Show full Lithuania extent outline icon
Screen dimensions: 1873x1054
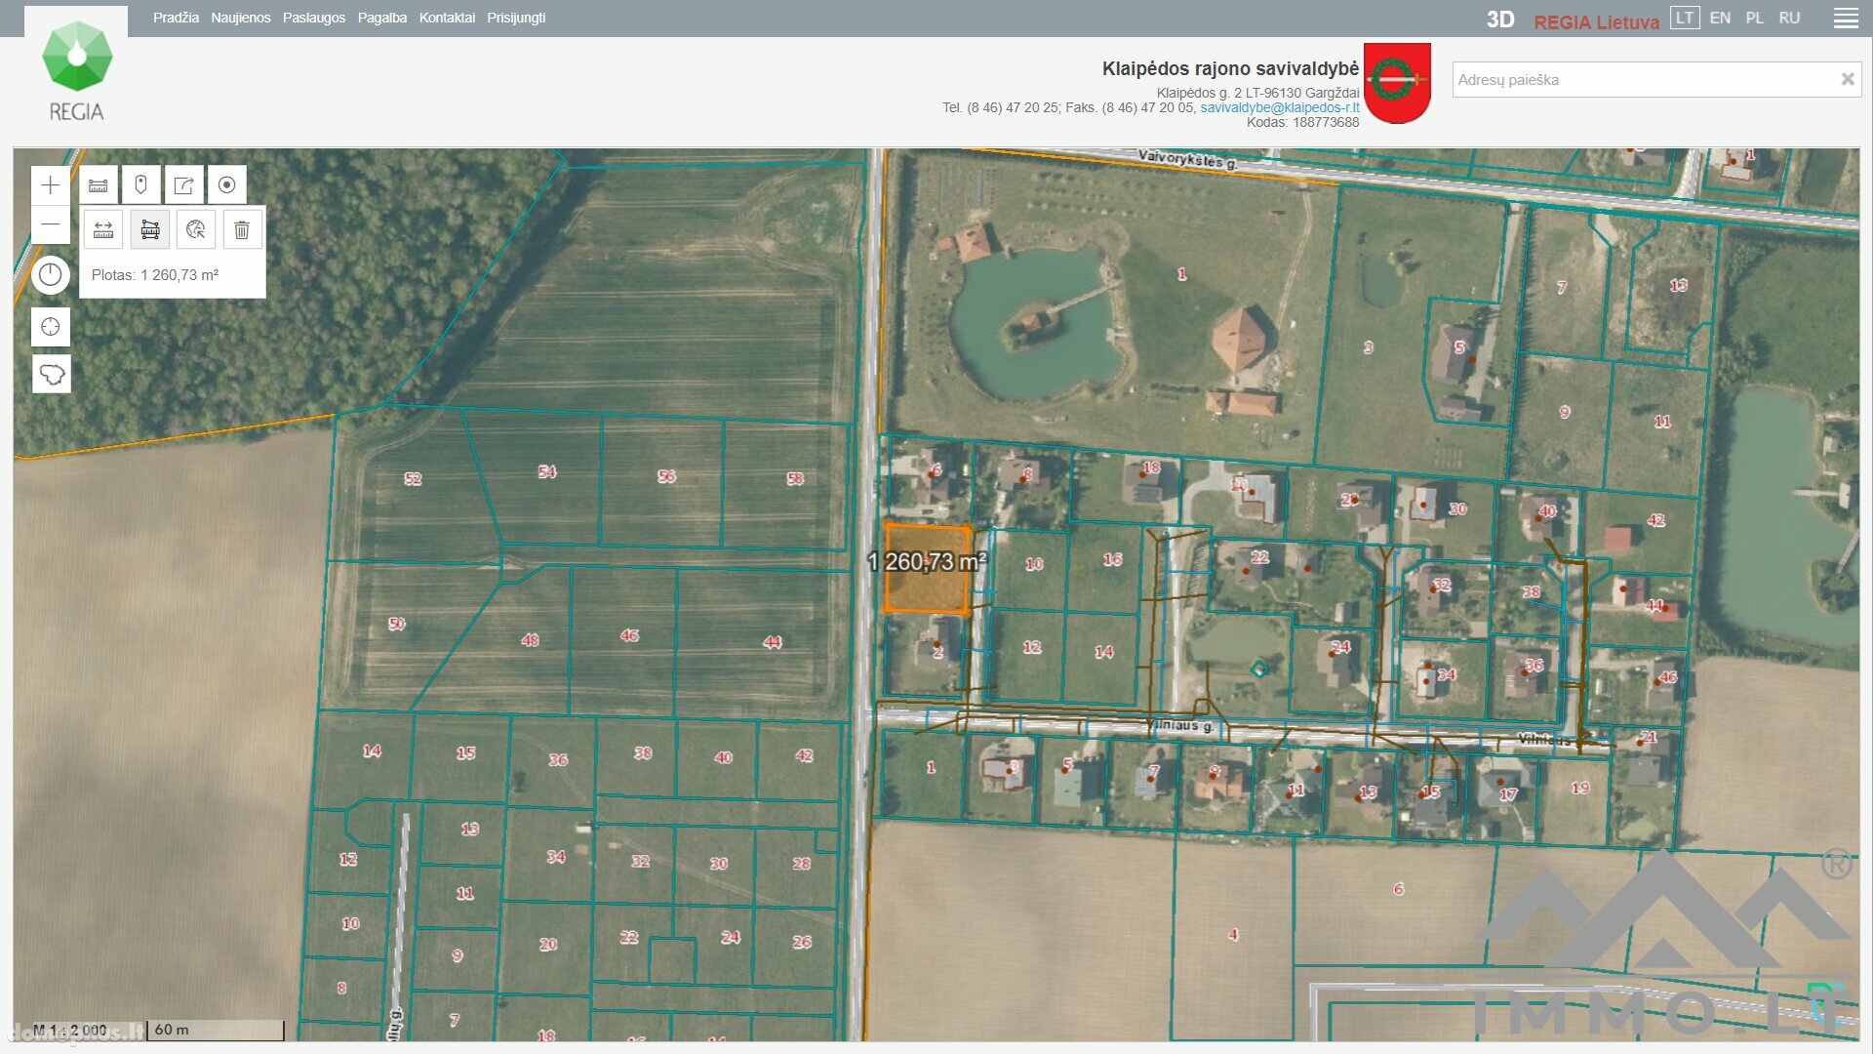pos(51,374)
